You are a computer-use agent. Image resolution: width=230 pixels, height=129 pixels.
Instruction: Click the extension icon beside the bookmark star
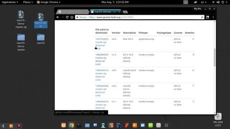coord(208,17)
